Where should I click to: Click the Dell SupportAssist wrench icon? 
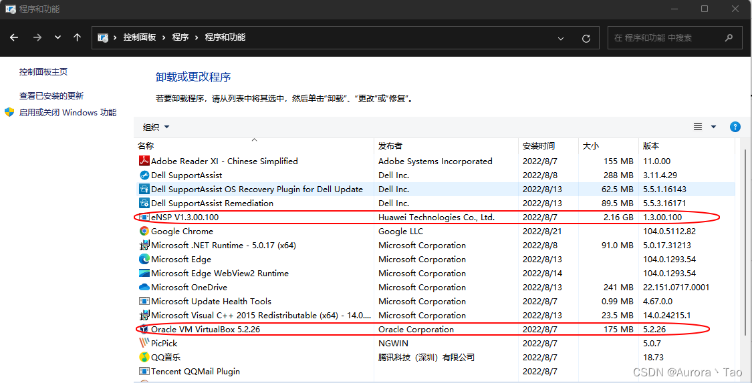click(144, 175)
